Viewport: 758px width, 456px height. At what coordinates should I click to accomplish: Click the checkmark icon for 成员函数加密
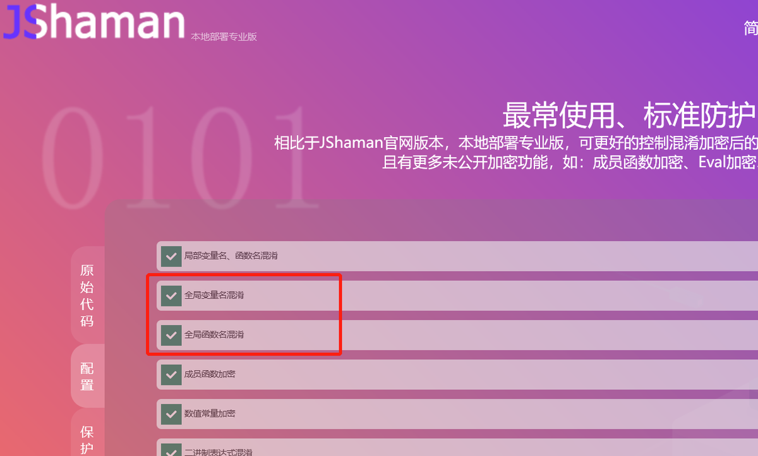click(171, 375)
